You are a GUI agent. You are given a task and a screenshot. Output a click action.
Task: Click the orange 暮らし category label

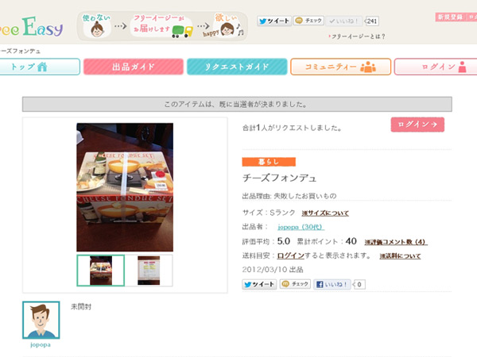pos(269,162)
